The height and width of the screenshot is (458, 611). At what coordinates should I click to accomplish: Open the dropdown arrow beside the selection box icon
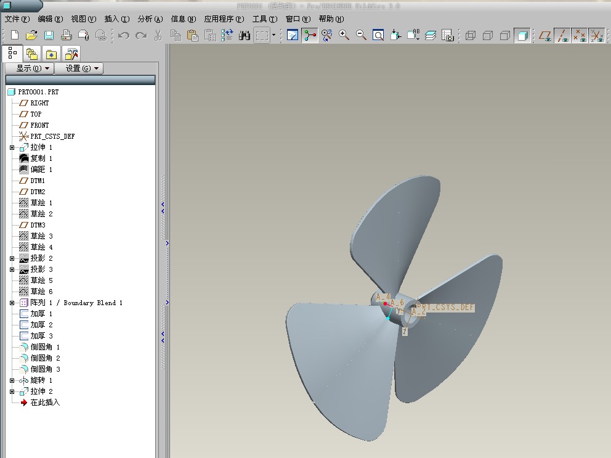(273, 35)
